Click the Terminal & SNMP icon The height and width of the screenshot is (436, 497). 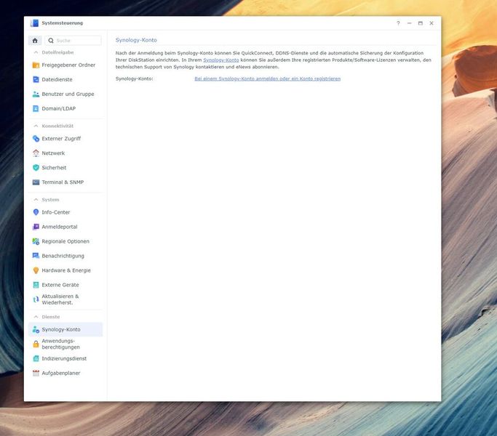36,182
